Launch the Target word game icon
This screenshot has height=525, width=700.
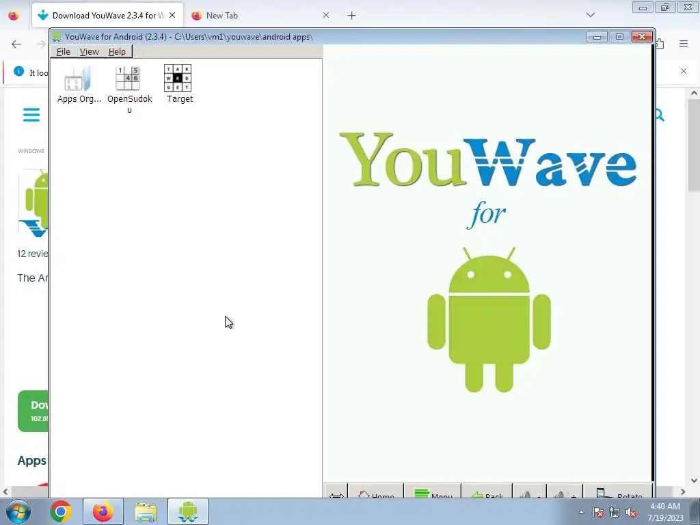click(x=178, y=85)
